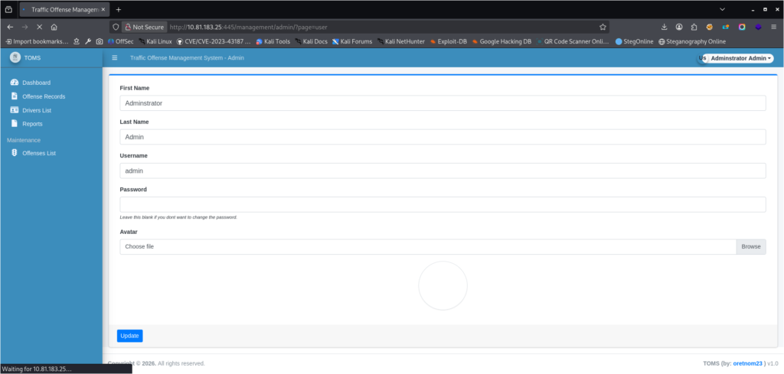Open Firefox application menu
784x374 pixels.
tap(773, 27)
